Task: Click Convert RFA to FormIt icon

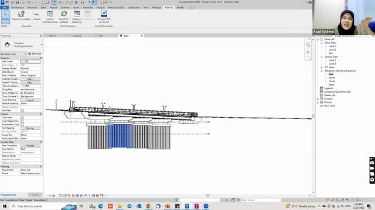Action: [104, 14]
